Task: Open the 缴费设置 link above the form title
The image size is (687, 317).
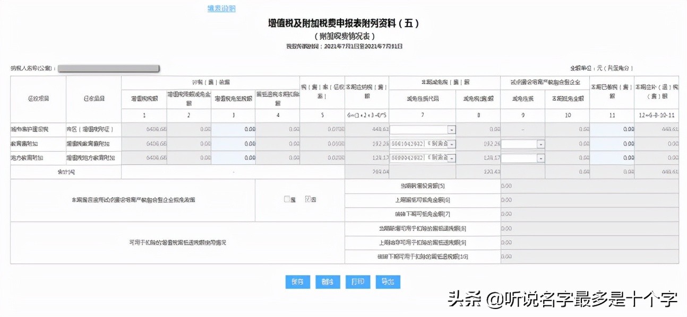Action: click(x=221, y=8)
